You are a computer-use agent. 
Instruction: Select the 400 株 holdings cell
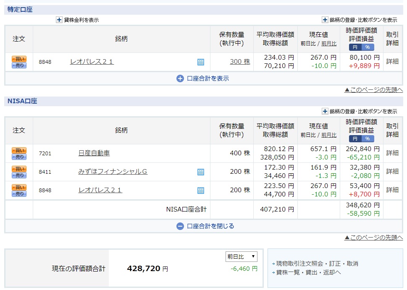[x=240, y=153]
